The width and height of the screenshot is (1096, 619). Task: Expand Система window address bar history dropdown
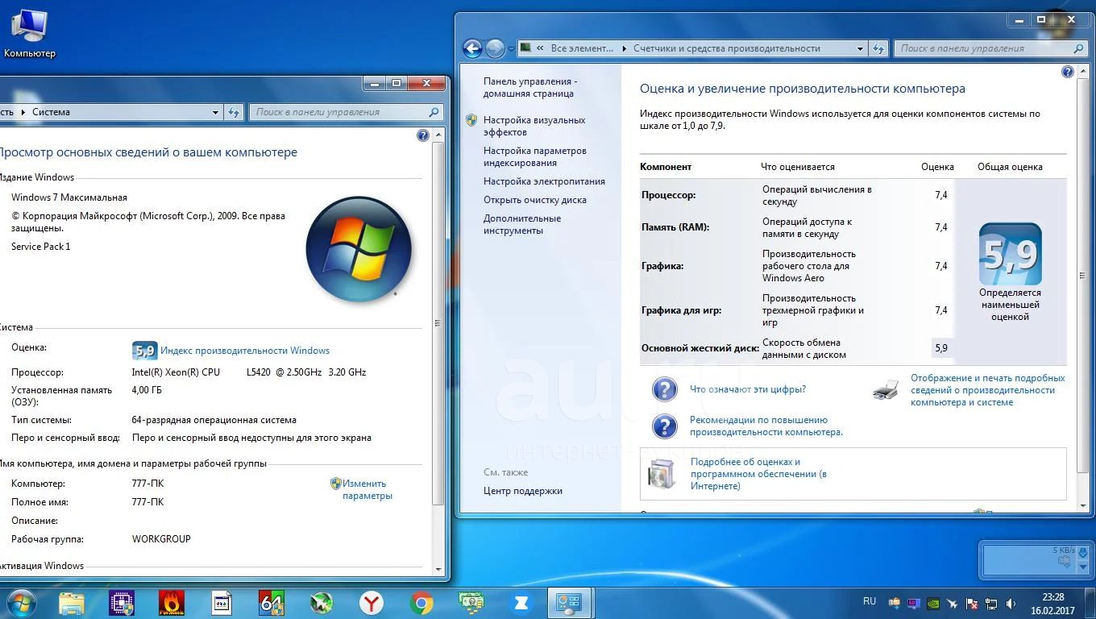216,112
